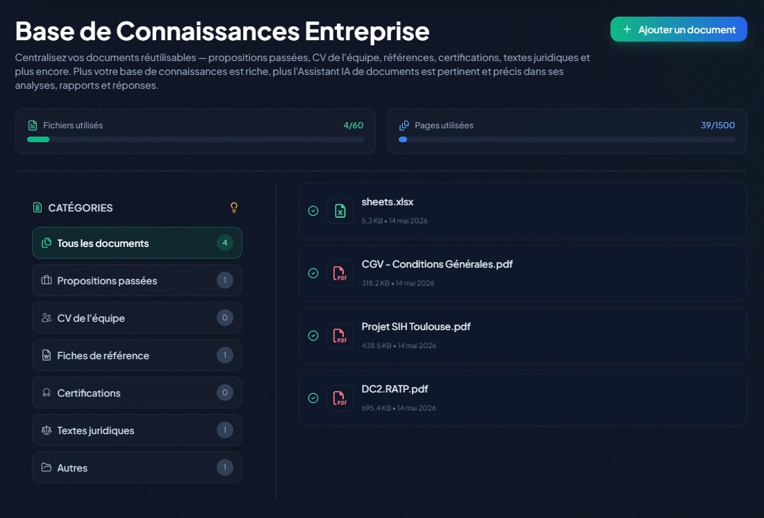Click the Certifications award ribbon icon
Screen dimensions: 764x518
click(x=47, y=392)
